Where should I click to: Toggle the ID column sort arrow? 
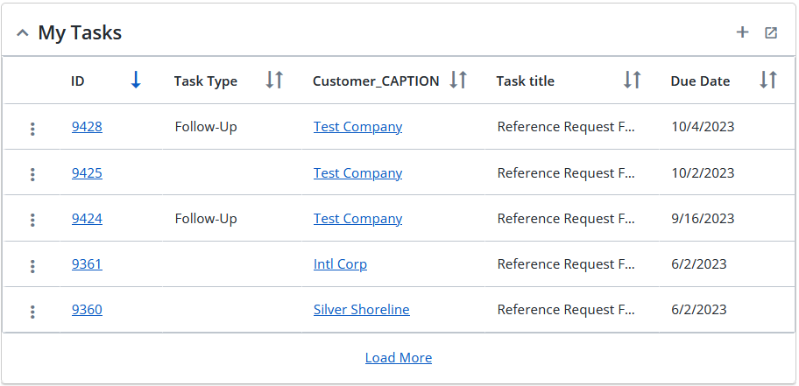click(136, 80)
